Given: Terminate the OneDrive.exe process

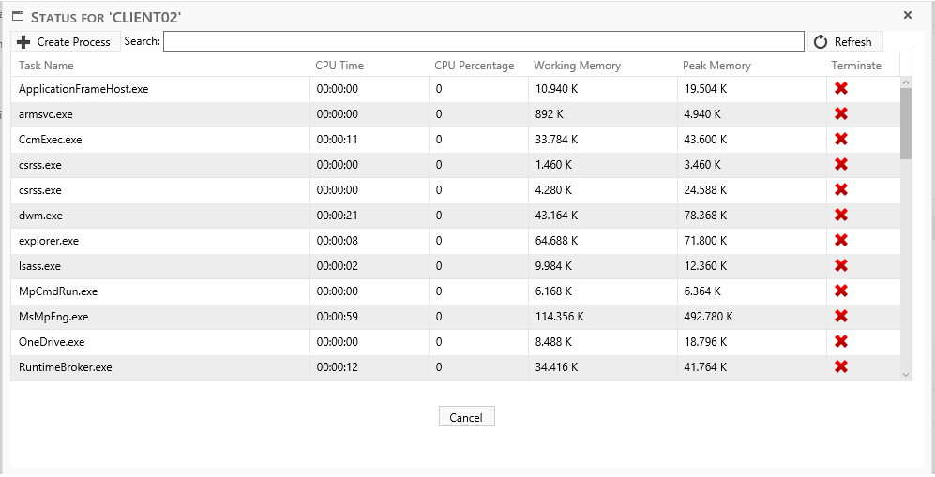Looking at the screenshot, I should tap(841, 342).
